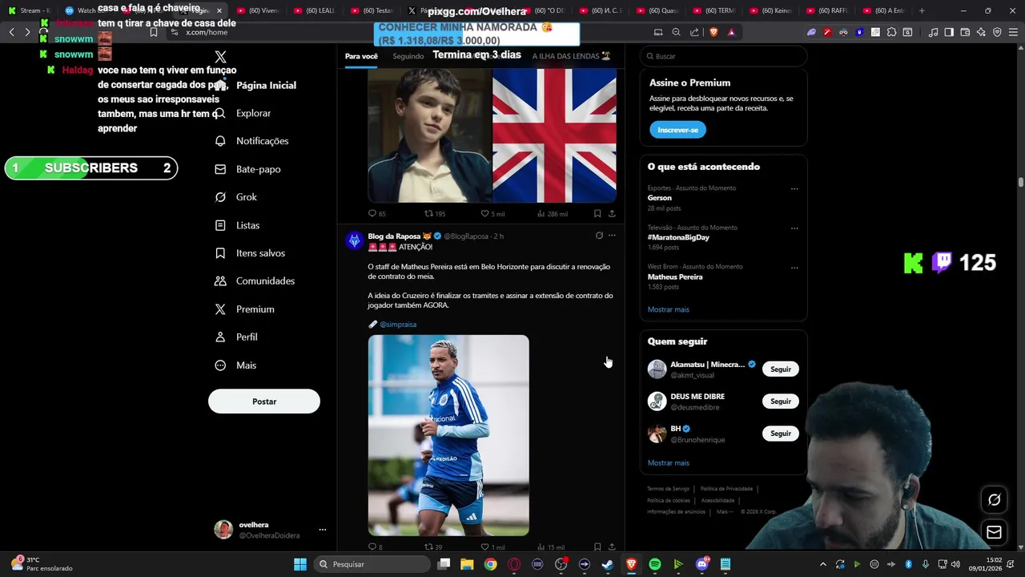Click the Postar button
1025x577 pixels.
pos(264,401)
